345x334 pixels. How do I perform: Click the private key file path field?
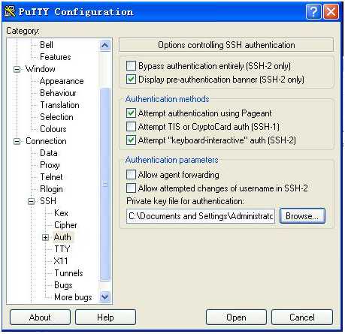[201, 216]
